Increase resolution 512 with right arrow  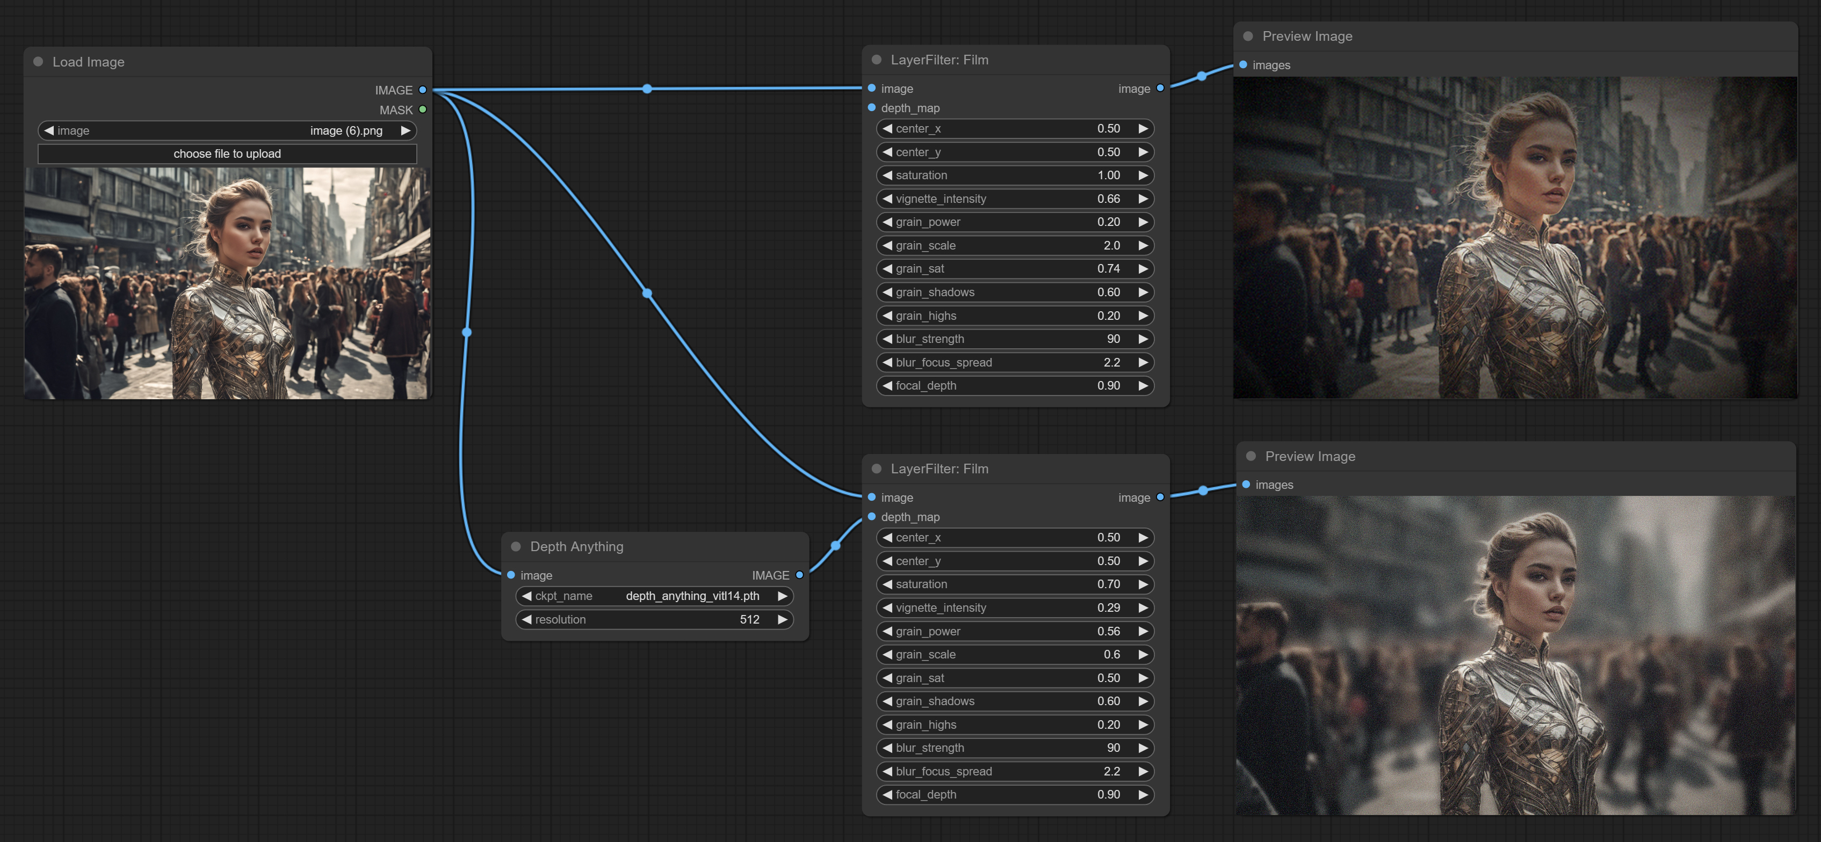(x=782, y=619)
